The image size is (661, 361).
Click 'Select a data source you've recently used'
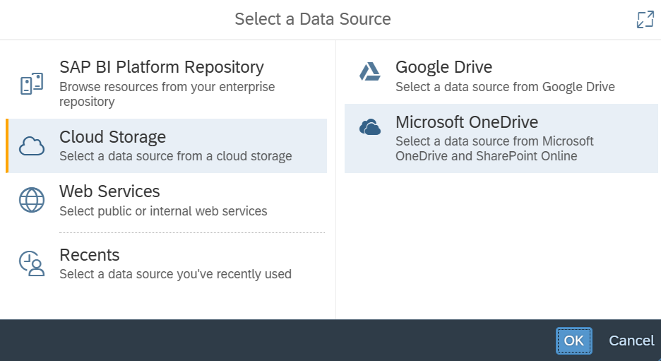(x=175, y=274)
